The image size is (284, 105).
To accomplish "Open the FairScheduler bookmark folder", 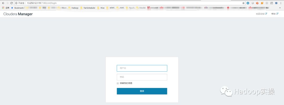I will coord(88,8).
